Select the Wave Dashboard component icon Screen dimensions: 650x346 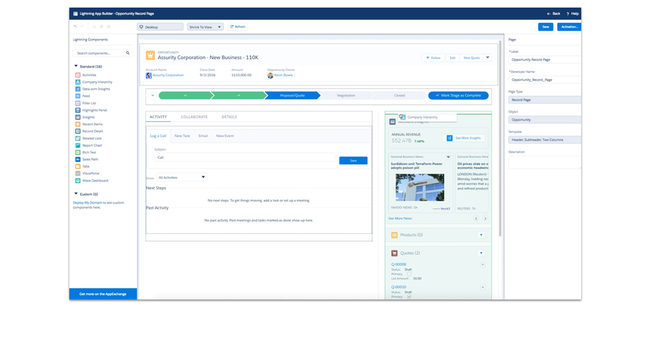[x=78, y=181]
